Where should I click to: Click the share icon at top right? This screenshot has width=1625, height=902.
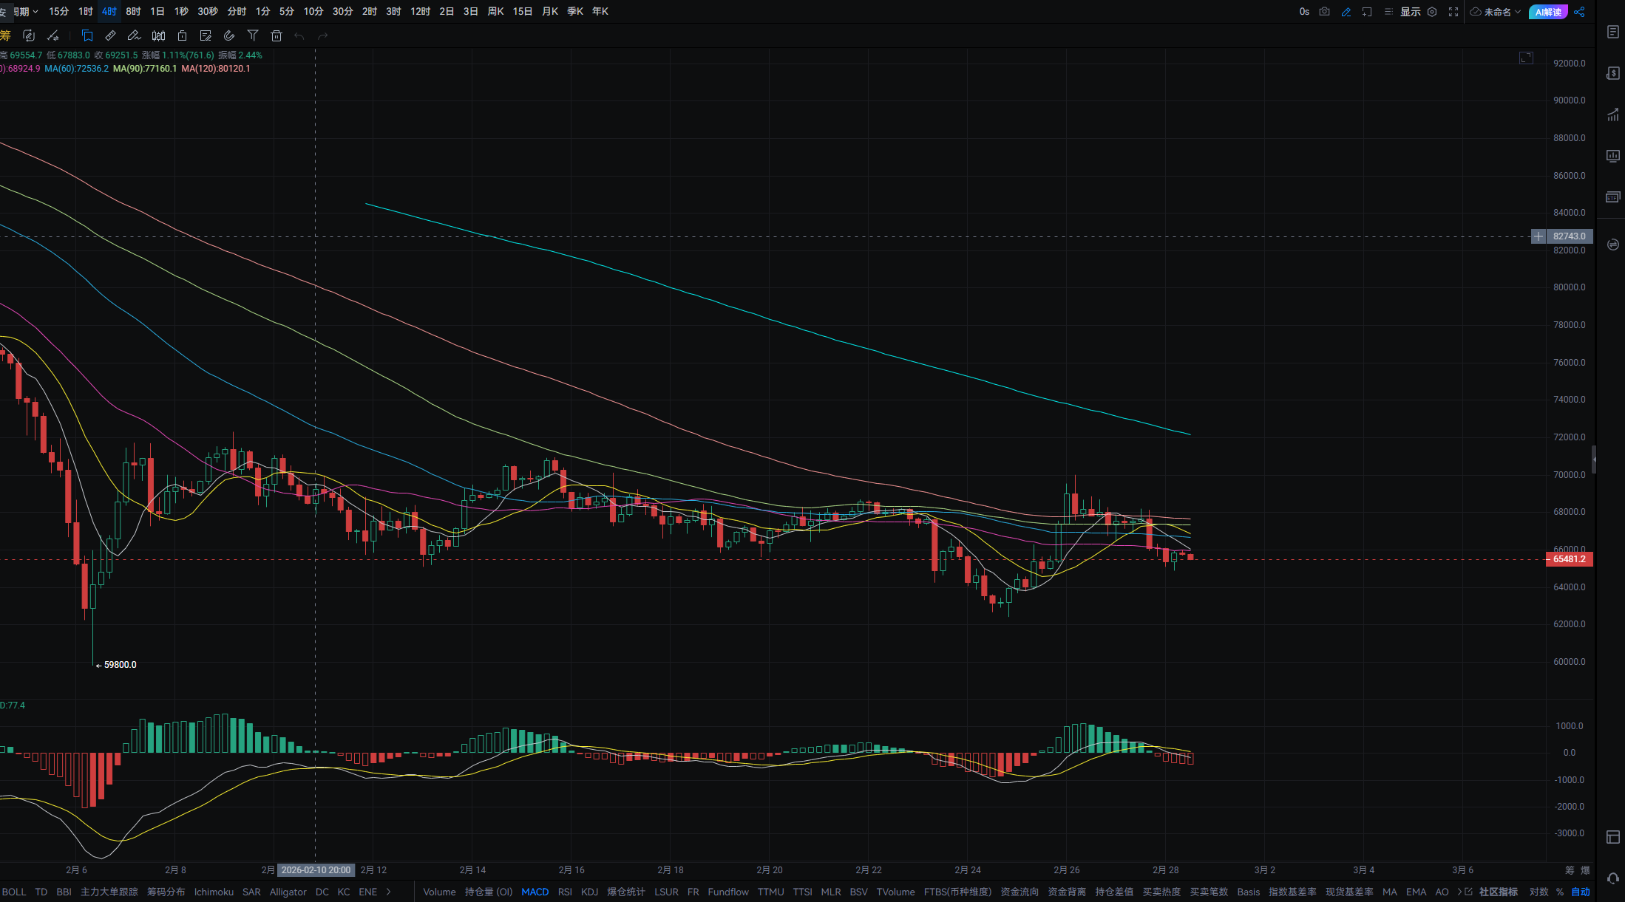[x=1579, y=12]
